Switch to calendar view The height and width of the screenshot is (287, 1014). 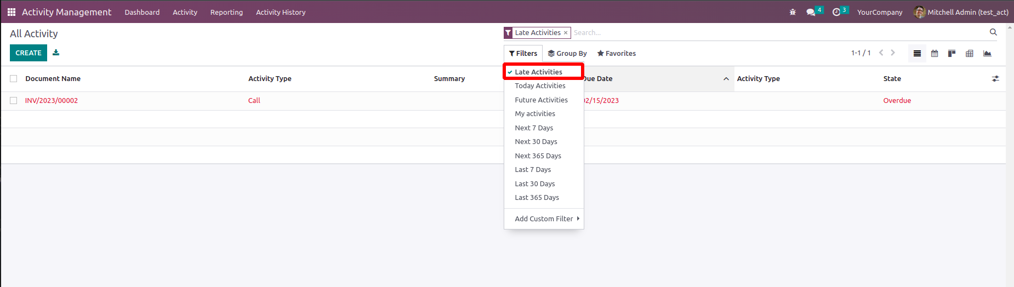(x=935, y=54)
